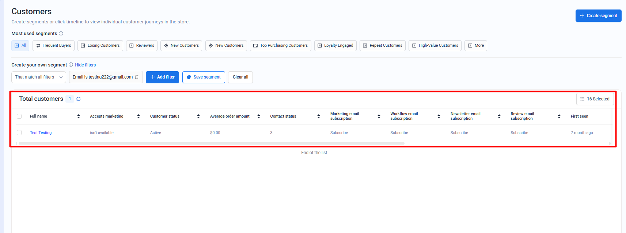Sort by Customer status column arrows
Viewport: 626px width, 233px height.
(x=198, y=116)
